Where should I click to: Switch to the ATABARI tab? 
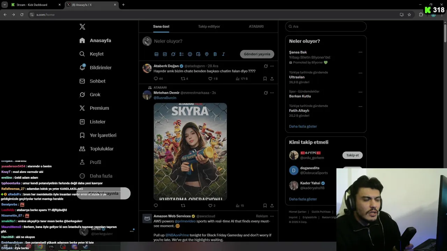pyautogui.click(x=256, y=26)
